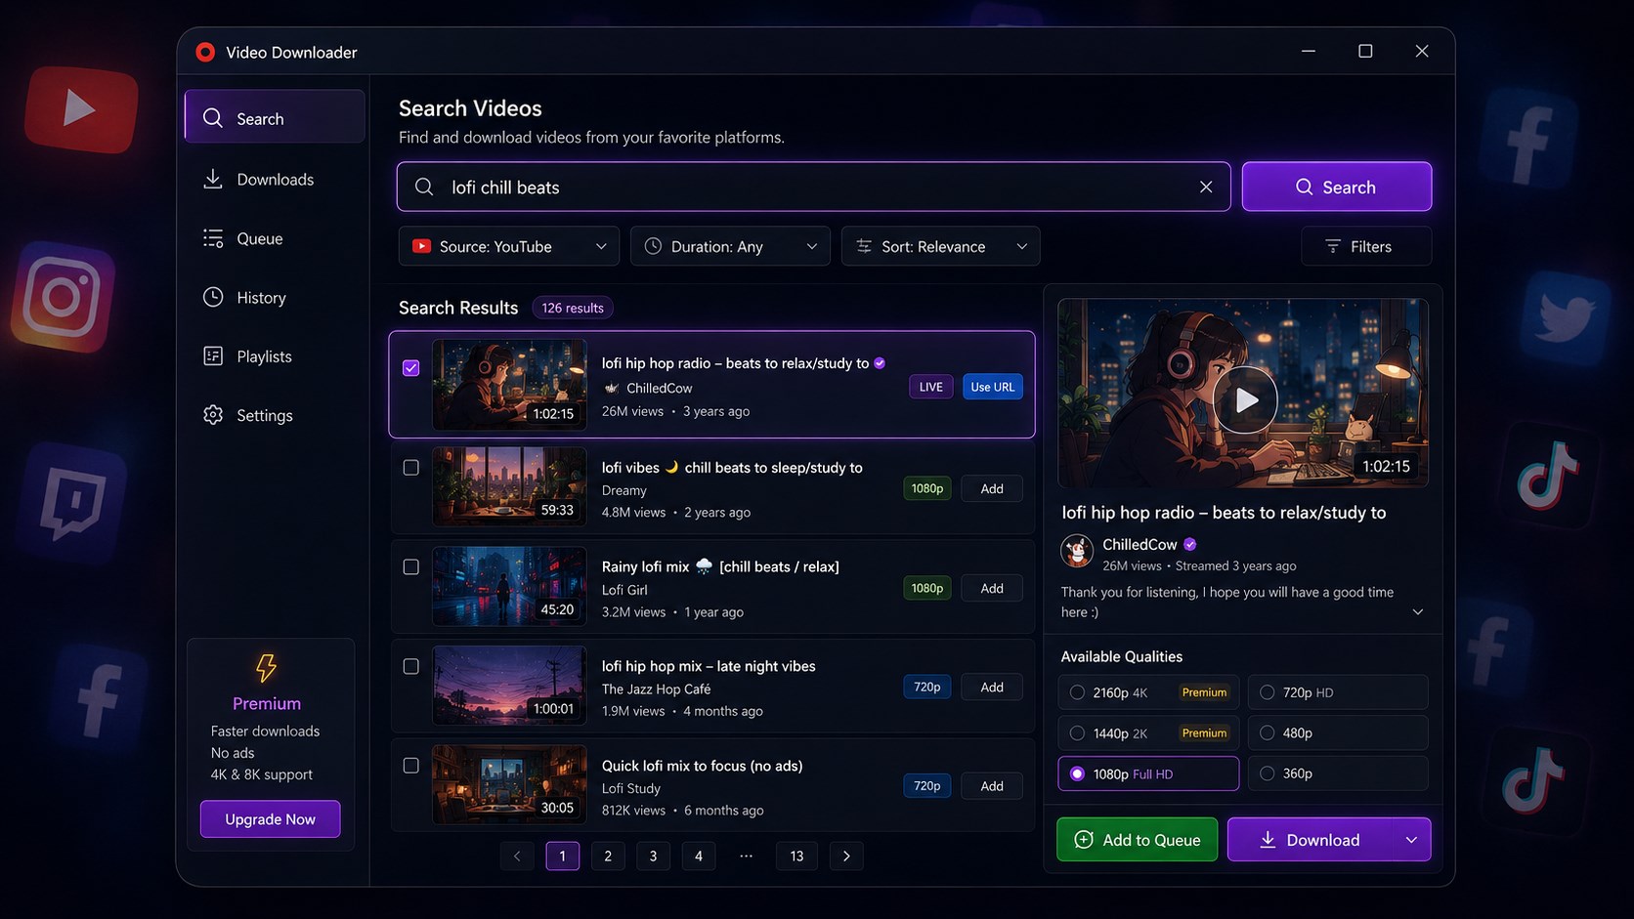Viewport: 1634px width, 919px height.
Task: Click the current page 1 button
Action: 563,856
